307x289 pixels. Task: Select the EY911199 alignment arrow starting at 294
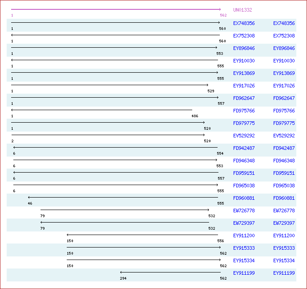170,272
